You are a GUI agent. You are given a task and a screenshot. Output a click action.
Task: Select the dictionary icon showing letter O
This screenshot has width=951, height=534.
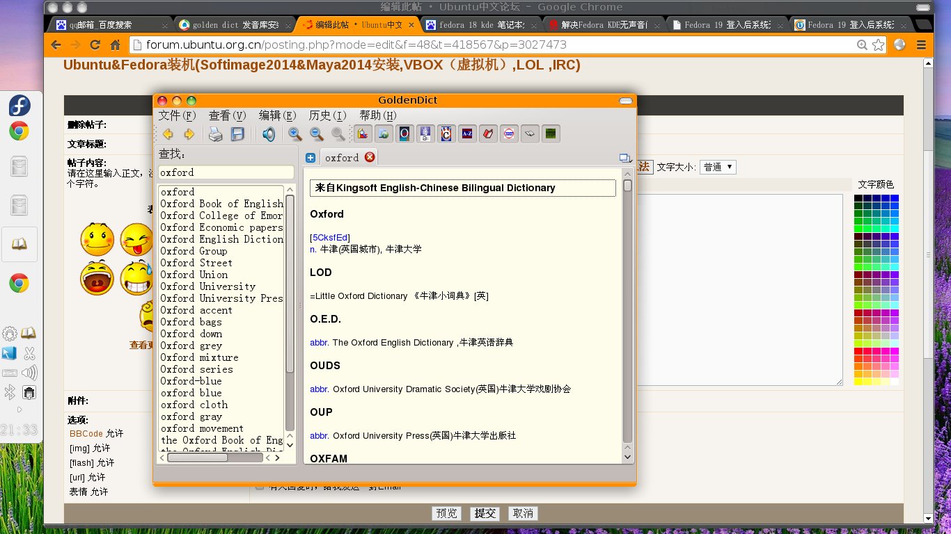pos(404,133)
